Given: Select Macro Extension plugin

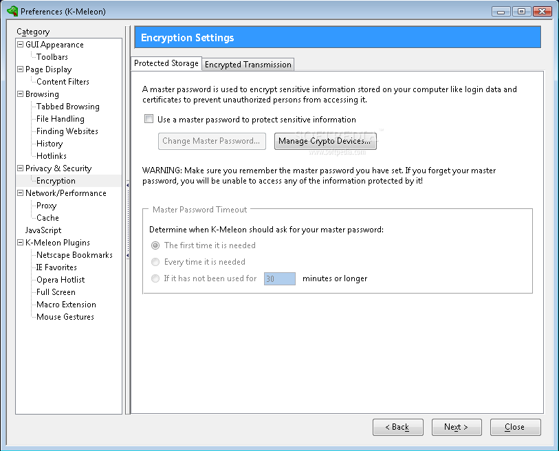Looking at the screenshot, I should (x=66, y=305).
